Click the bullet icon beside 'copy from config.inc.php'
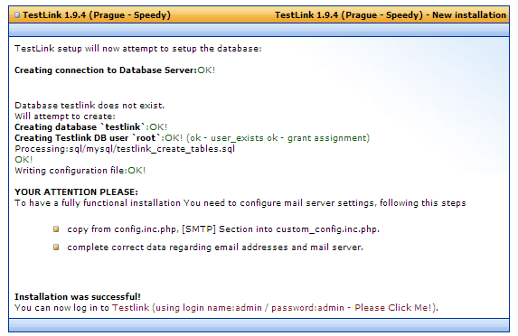Image resolution: width=518 pixels, height=336 pixels. [56, 229]
